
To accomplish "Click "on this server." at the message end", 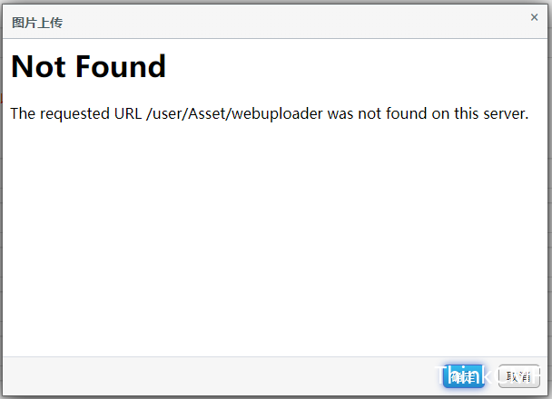I will pyautogui.click(x=480, y=114).
